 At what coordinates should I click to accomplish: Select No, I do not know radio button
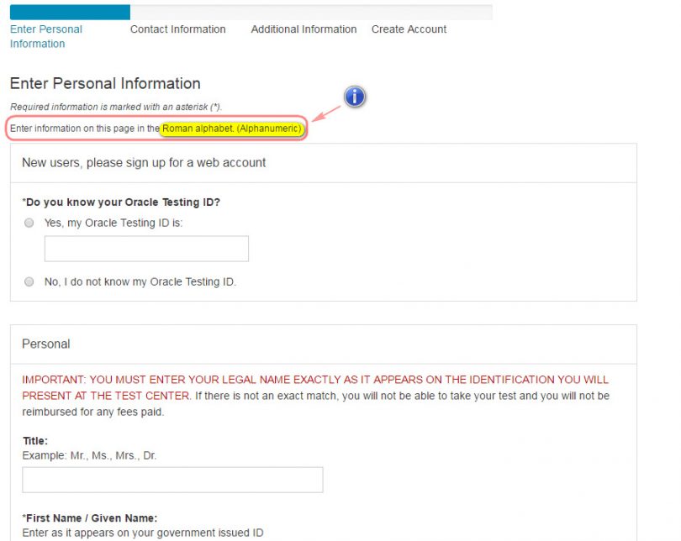pos(29,282)
